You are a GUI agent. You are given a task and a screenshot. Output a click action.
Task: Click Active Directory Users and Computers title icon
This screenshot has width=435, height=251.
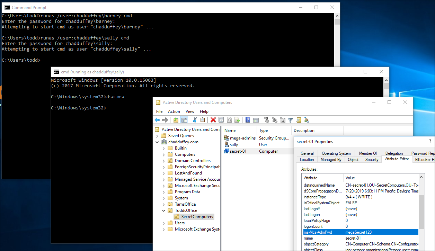158,102
